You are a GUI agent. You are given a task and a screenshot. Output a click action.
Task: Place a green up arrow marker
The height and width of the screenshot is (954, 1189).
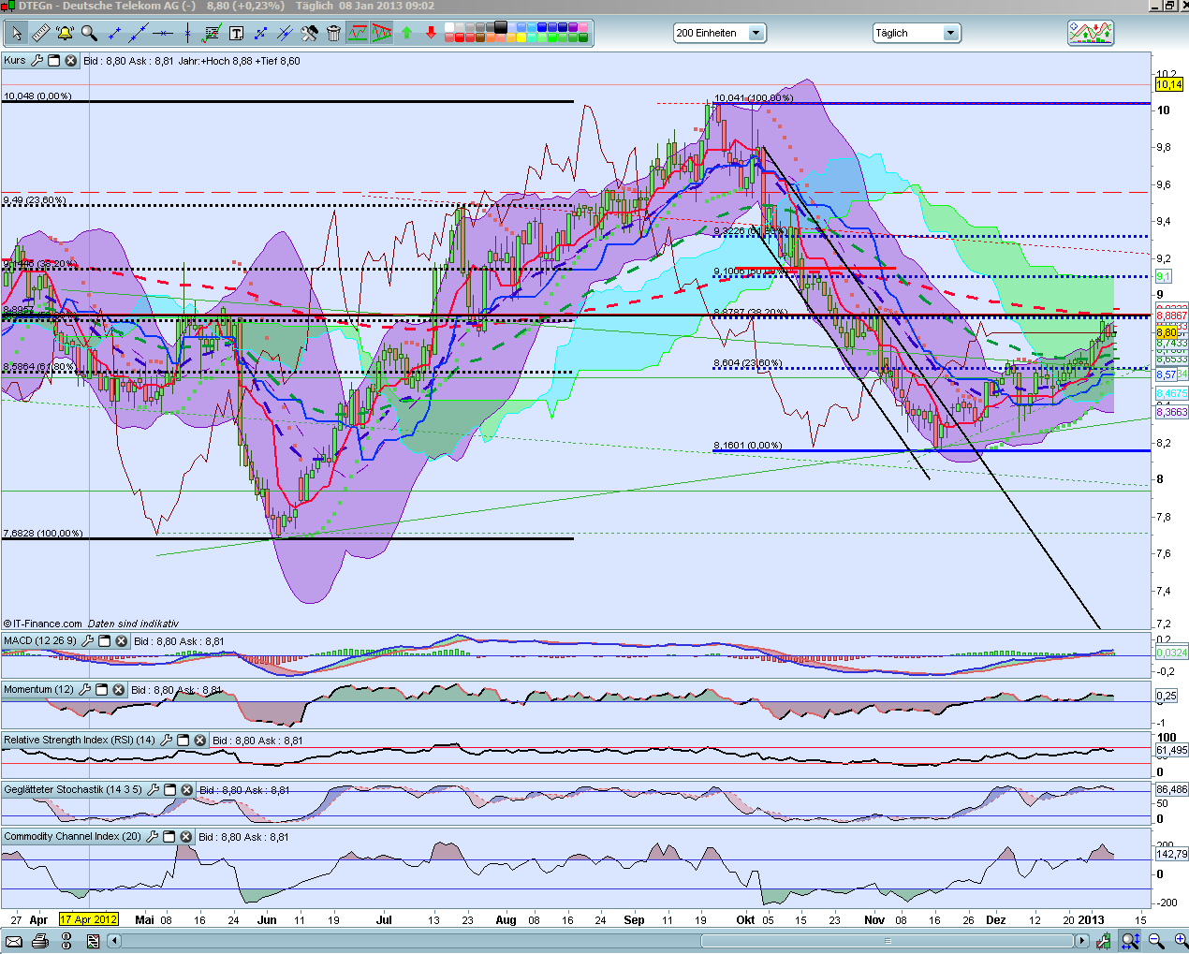point(406,34)
